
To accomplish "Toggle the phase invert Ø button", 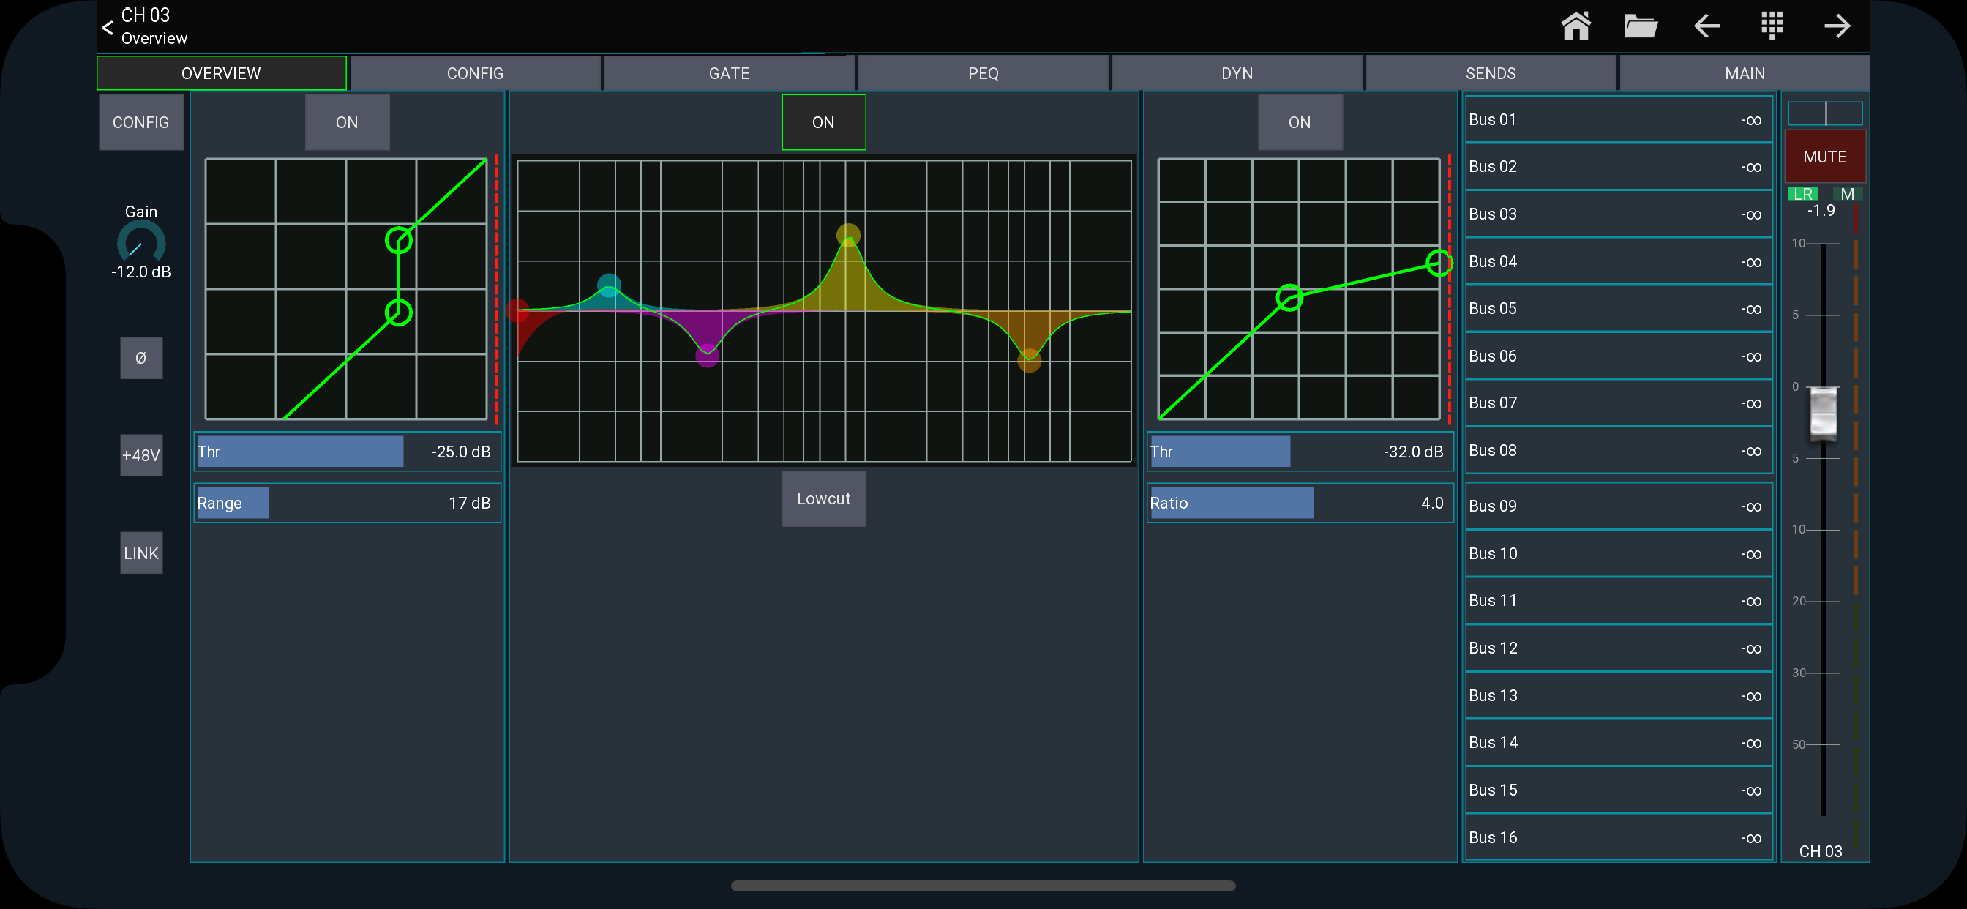I will [x=141, y=357].
